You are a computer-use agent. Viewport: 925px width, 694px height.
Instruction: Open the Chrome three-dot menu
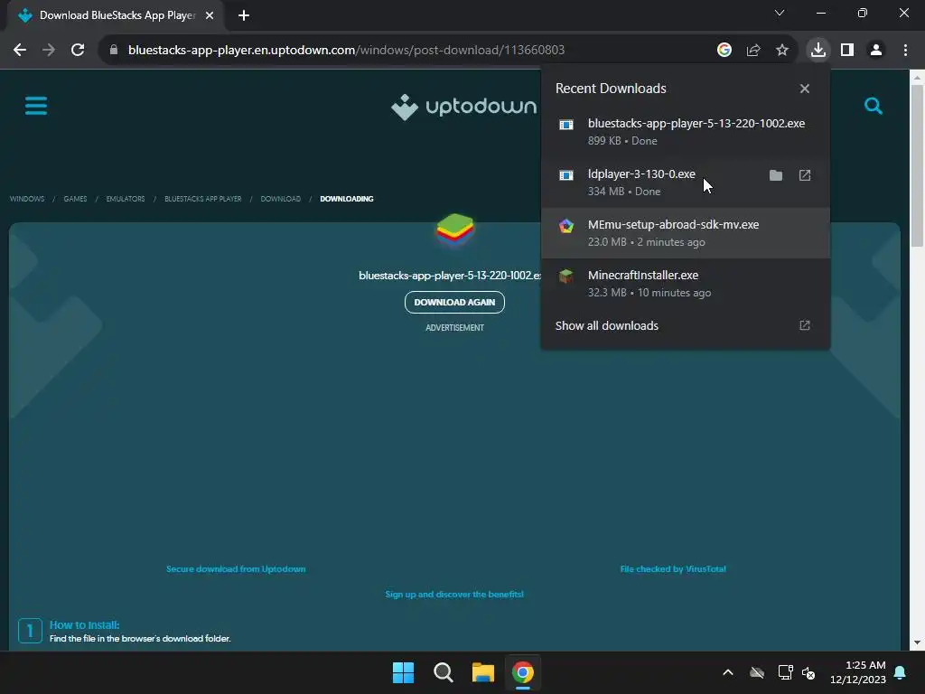pyautogui.click(x=905, y=51)
